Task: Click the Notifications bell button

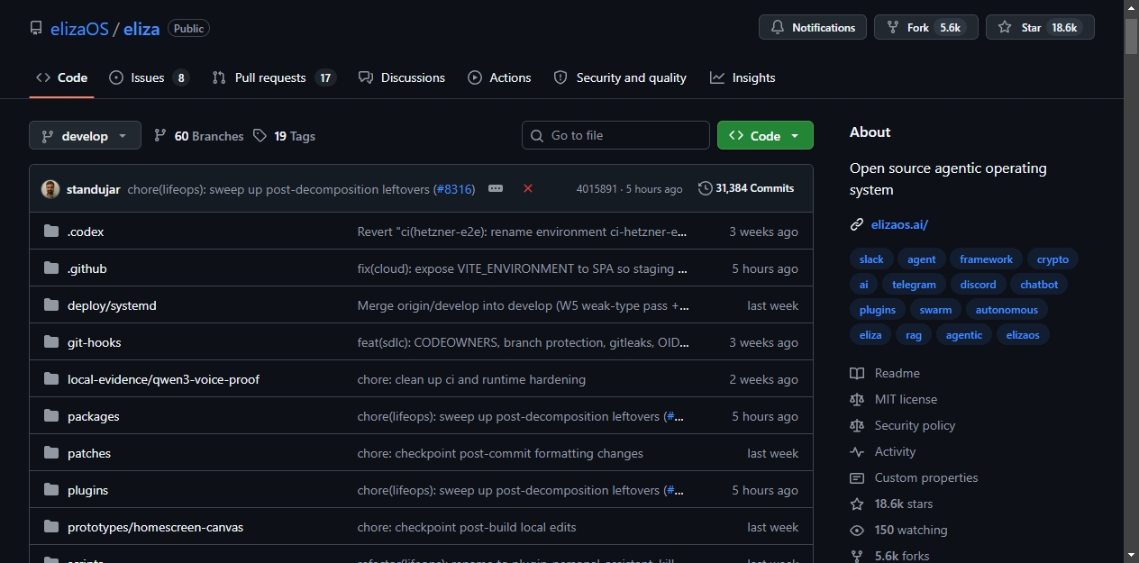Action: click(813, 27)
